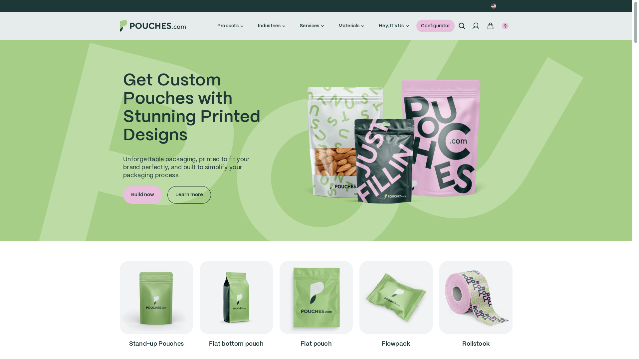The width and height of the screenshot is (639, 359).
Task: Click the Pouches.com logo
Action: (x=153, y=26)
